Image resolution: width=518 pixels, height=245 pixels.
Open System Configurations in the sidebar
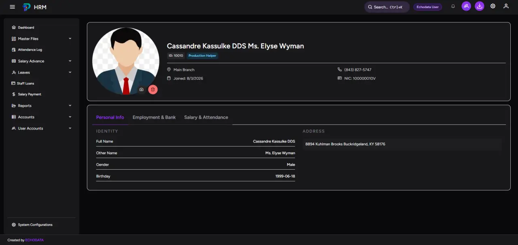pyautogui.click(x=42, y=225)
